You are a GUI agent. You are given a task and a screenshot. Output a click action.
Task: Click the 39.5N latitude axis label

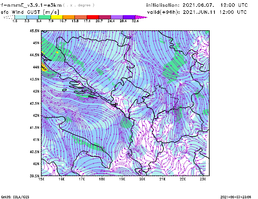coord(35,176)
